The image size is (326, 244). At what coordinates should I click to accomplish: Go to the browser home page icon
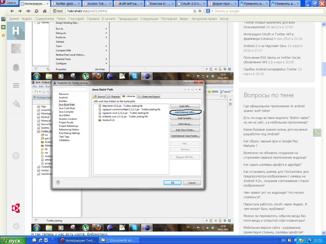point(45,11)
